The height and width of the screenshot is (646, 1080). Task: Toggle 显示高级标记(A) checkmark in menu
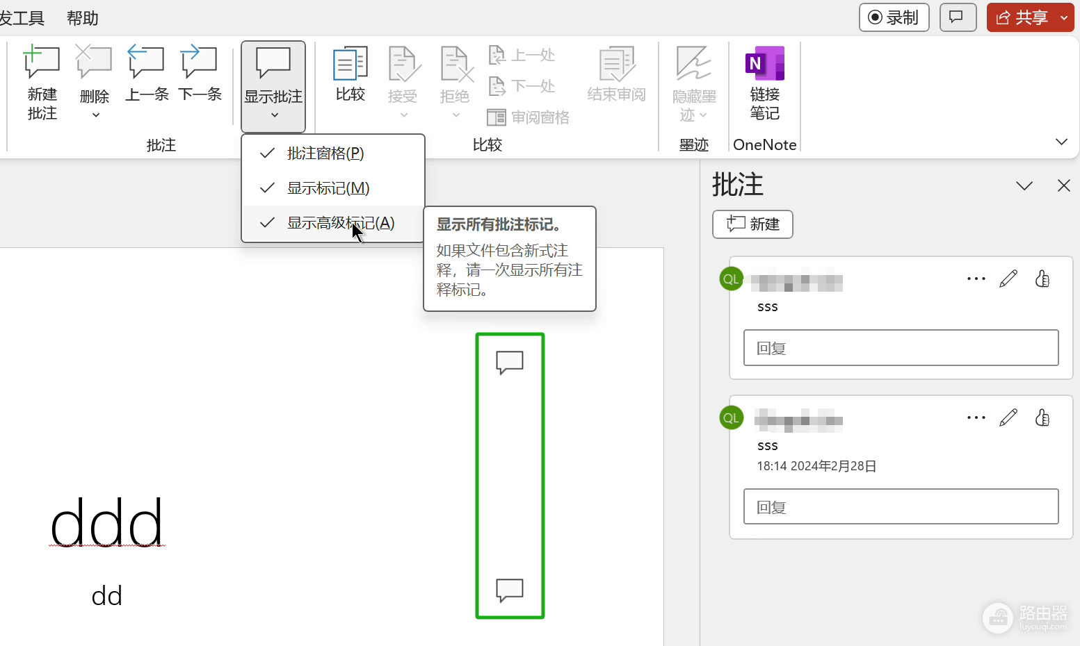tap(267, 222)
